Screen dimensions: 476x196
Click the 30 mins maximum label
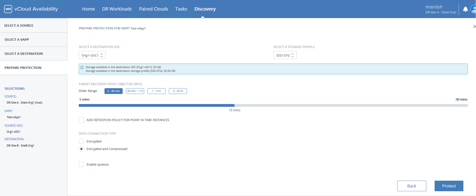[x=461, y=100]
